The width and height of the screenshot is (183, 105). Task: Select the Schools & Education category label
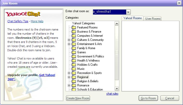(x=90, y=89)
